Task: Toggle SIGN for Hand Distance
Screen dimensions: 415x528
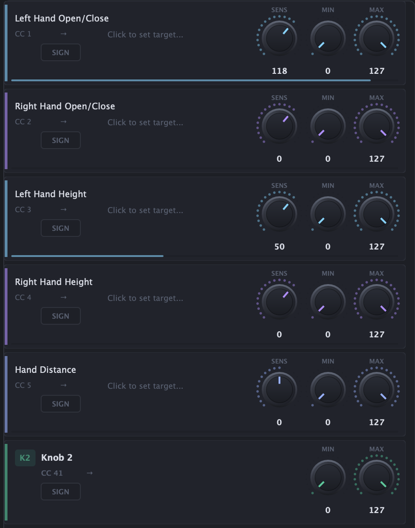Action: point(61,404)
